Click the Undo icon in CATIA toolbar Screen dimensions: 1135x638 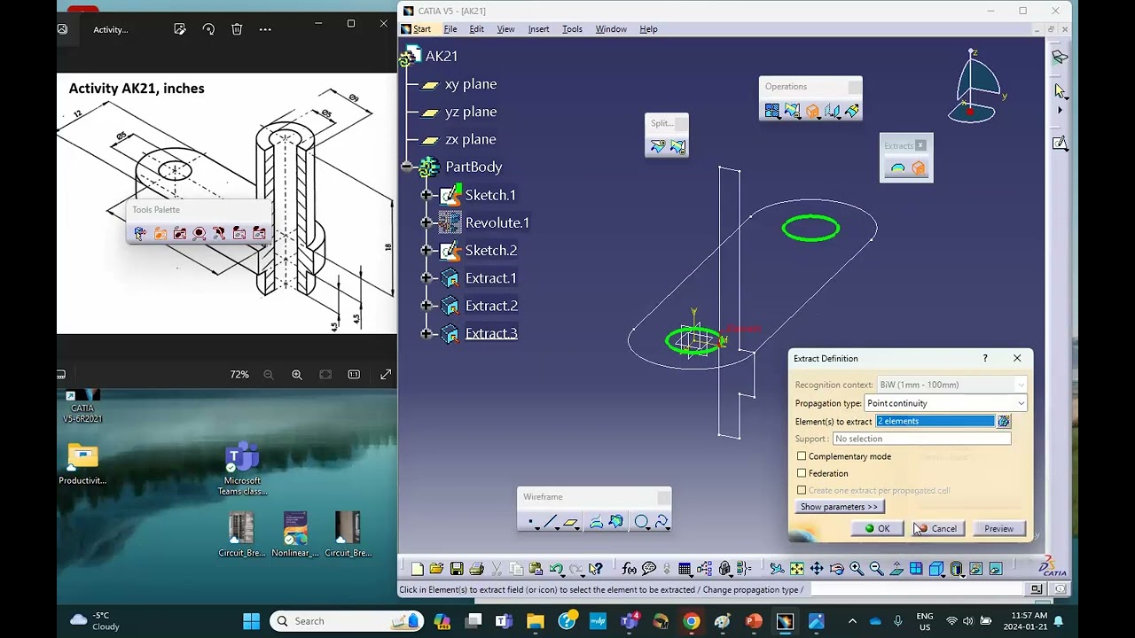(x=555, y=569)
